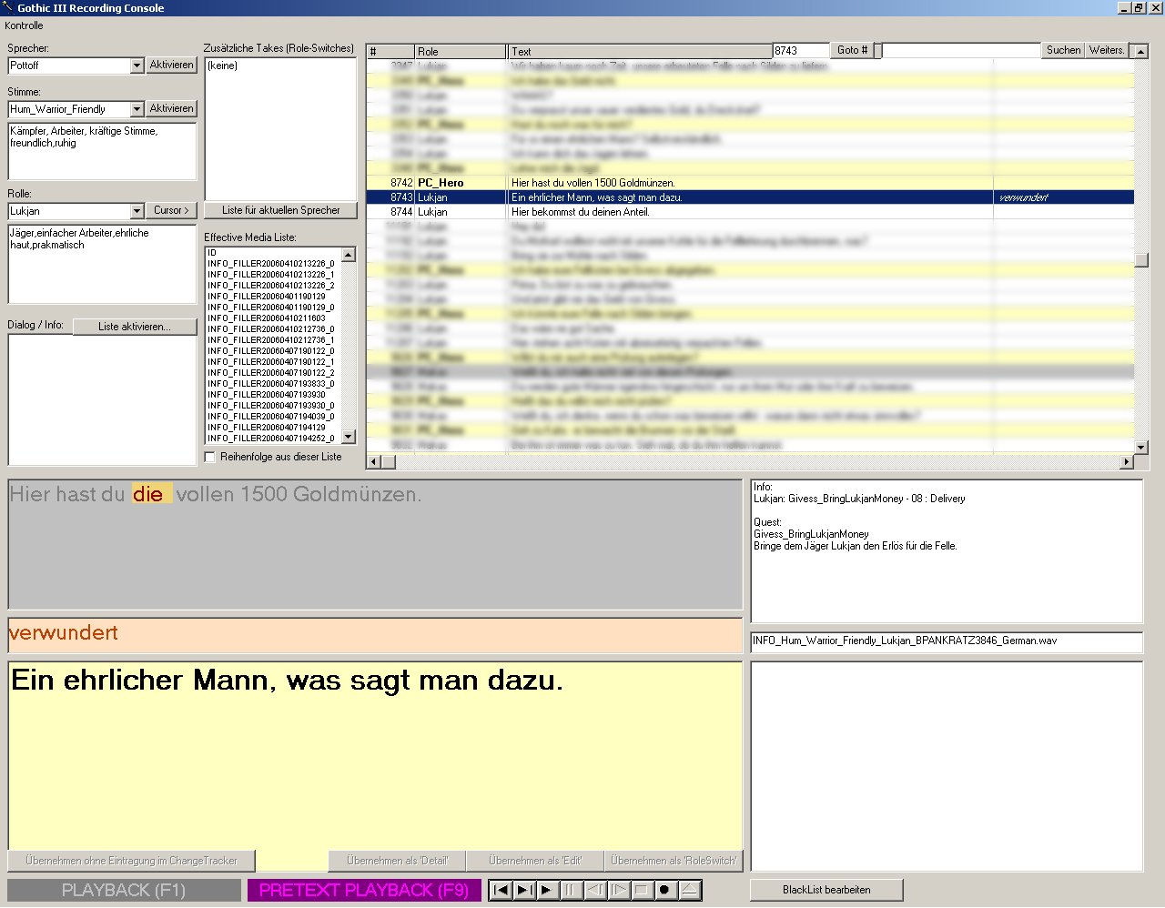Screen dimensions: 1165x908
Task: Click the eject icon in media controls
Action: (x=689, y=890)
